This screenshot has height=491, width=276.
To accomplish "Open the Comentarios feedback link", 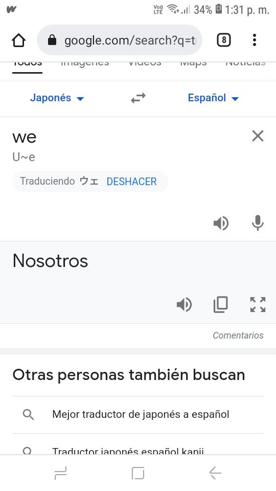I will coord(238,336).
